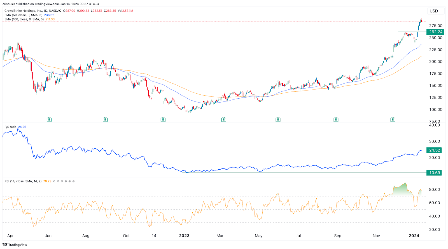This screenshot has width=448, height=249.
Task: Click the Jul label on time axis
Action: [298, 236]
